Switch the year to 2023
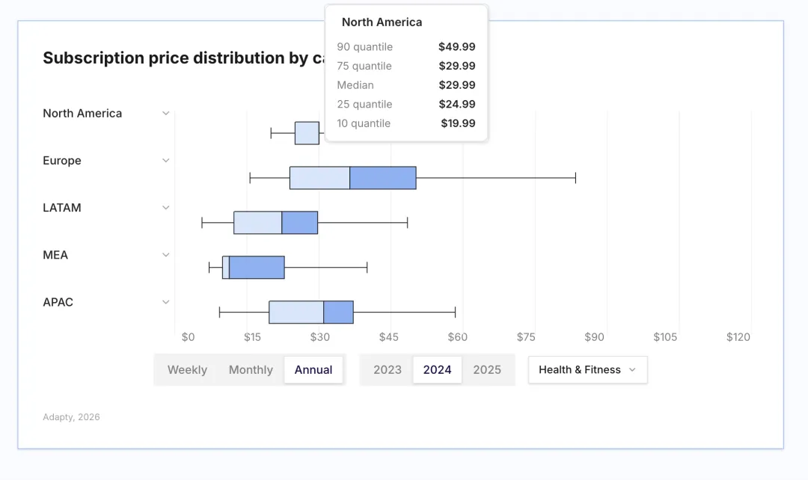This screenshot has height=480, width=808. coord(388,369)
